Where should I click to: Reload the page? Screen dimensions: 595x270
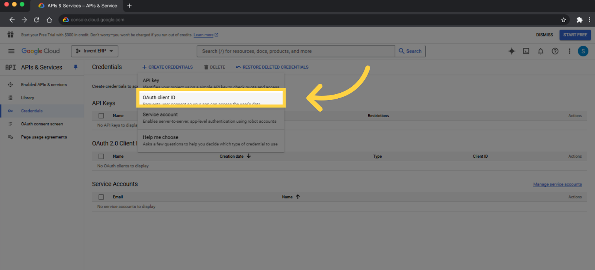(x=36, y=20)
